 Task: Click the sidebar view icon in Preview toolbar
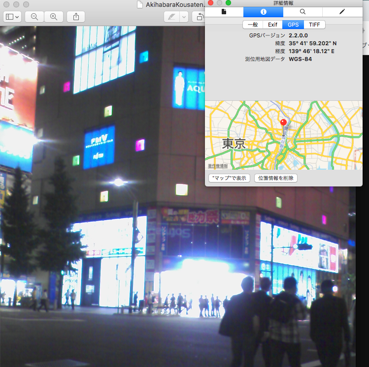coord(9,17)
